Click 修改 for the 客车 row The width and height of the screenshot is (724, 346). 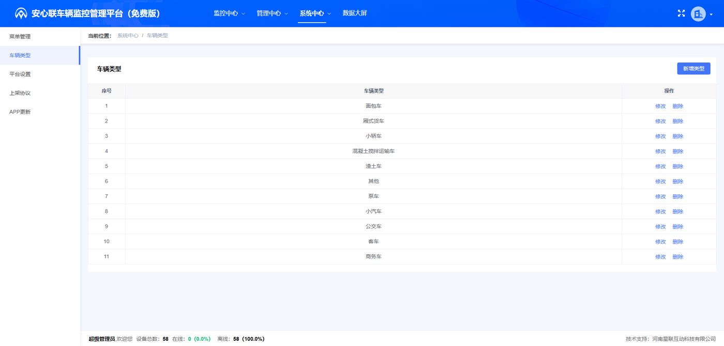(660, 242)
